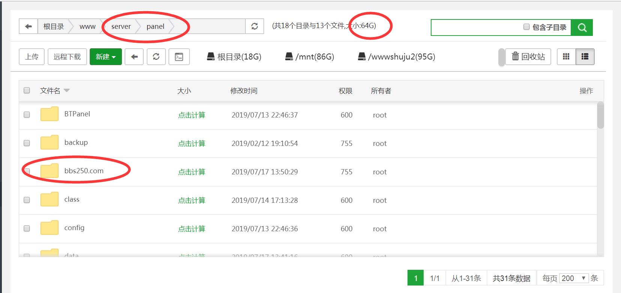
Task: Switch to list view
Action: tap(585, 57)
